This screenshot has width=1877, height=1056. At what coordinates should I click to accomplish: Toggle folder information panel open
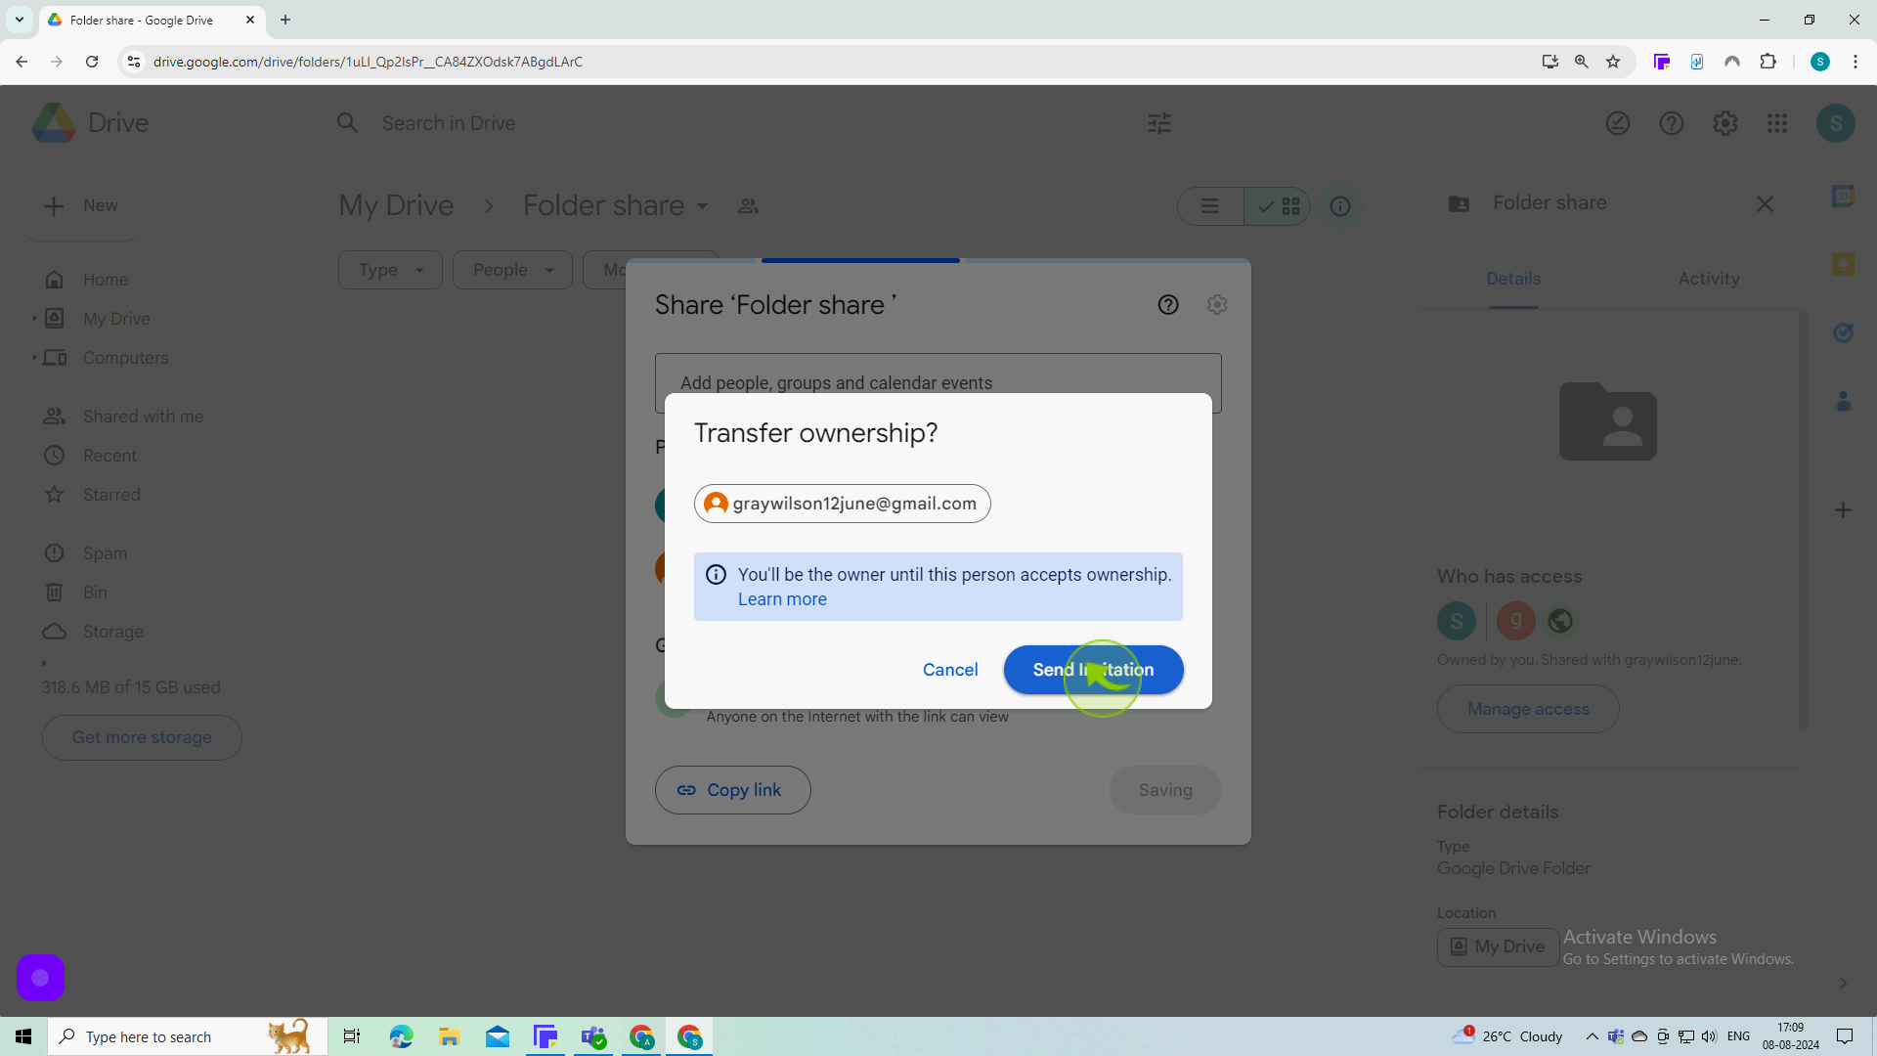pos(1342,206)
